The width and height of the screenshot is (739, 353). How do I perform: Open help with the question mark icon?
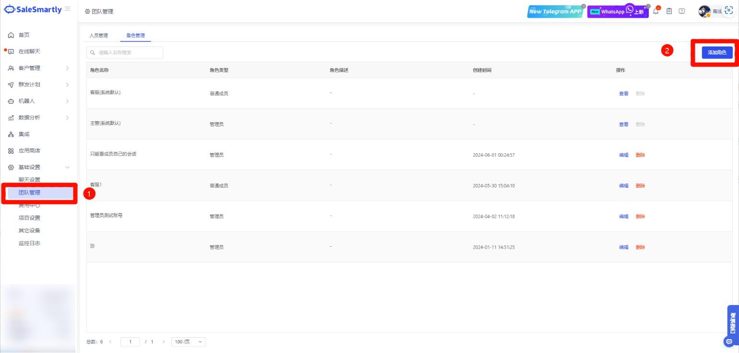[682, 11]
